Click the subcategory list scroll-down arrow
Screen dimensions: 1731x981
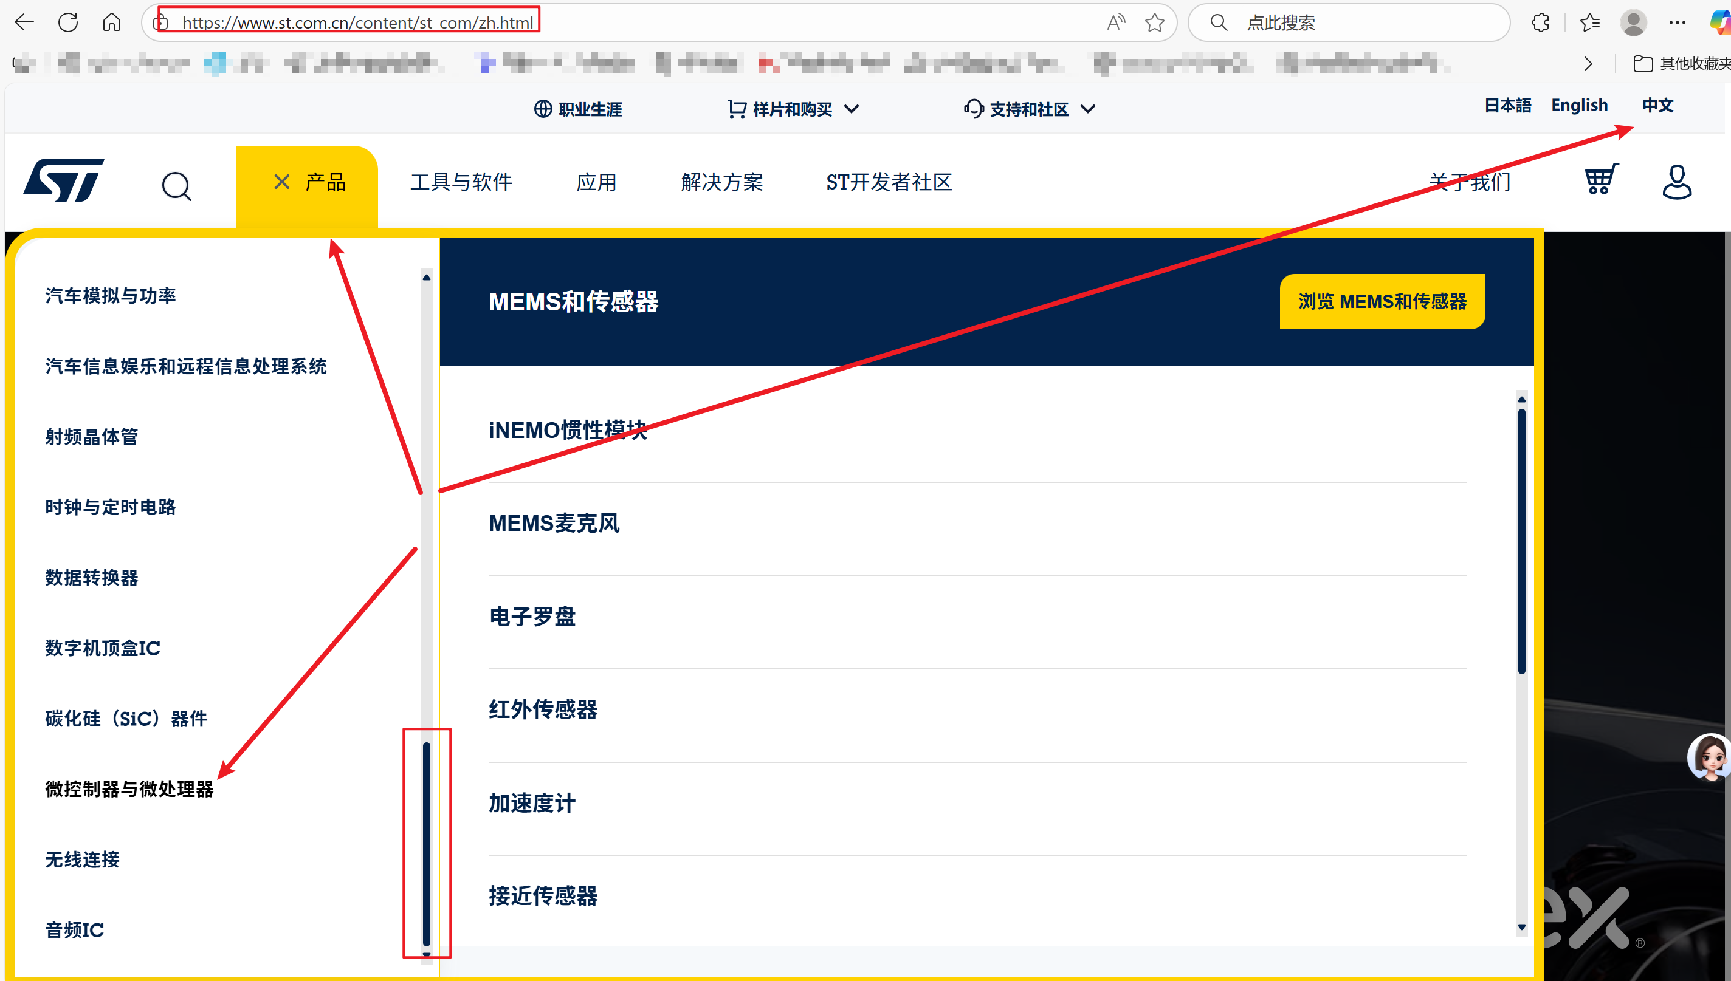pos(1521,928)
